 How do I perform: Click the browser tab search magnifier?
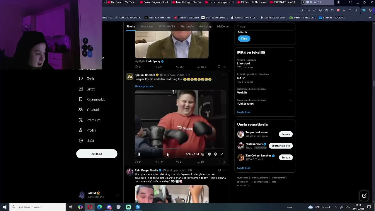[x=351, y=2]
